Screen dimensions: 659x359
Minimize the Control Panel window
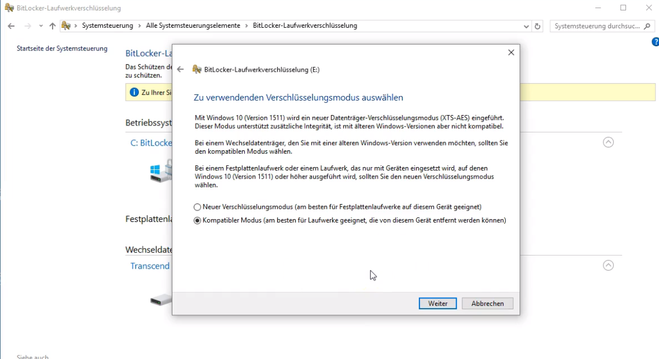(x=598, y=8)
